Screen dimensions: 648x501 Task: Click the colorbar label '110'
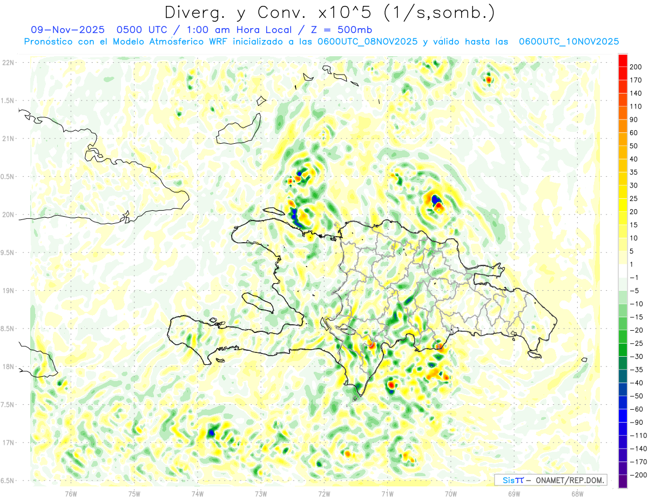tap(635, 106)
